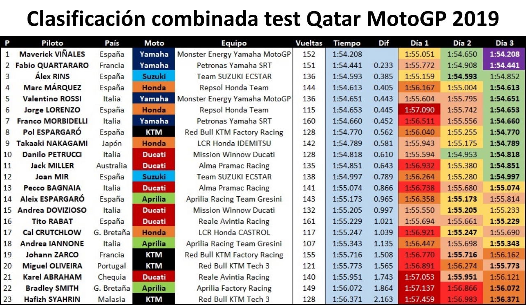
Task: Select Tito RABAT's 161 laps cell
Action: (309, 221)
